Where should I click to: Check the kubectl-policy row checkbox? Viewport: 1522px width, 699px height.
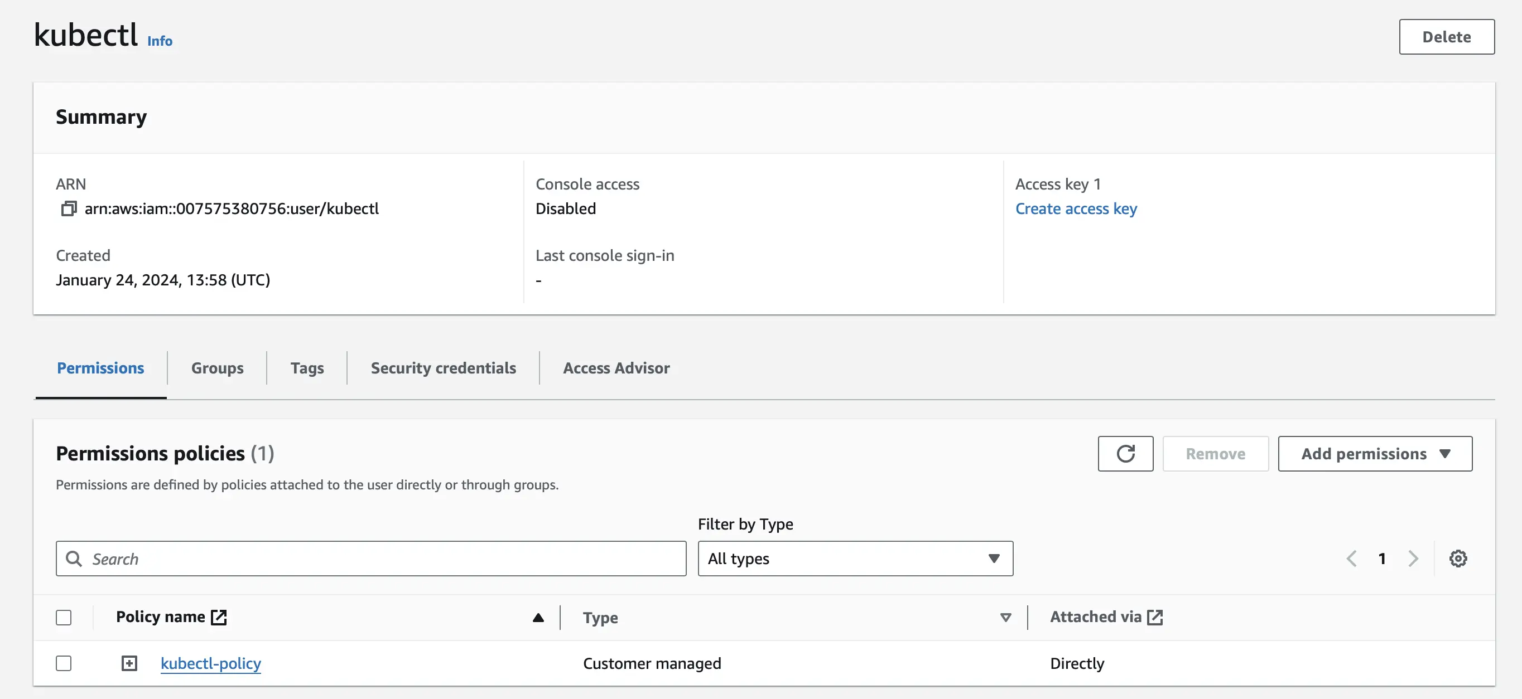(63, 663)
